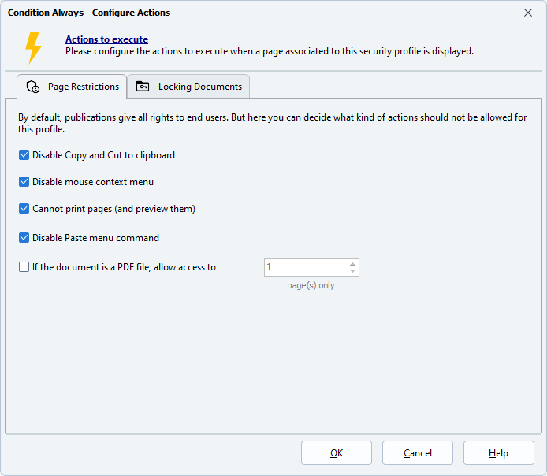This screenshot has width=547, height=476.
Task: Click the 'Condition Always - Configure Actions' title bar
Action: pos(236,13)
